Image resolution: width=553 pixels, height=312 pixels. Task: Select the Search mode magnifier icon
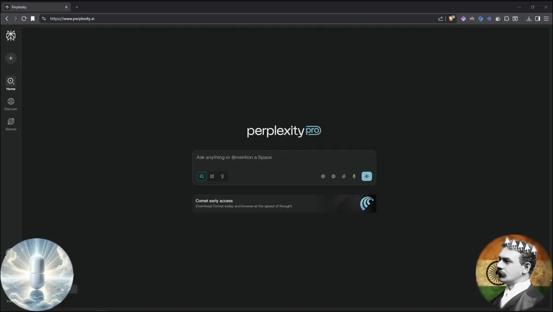coord(201,176)
